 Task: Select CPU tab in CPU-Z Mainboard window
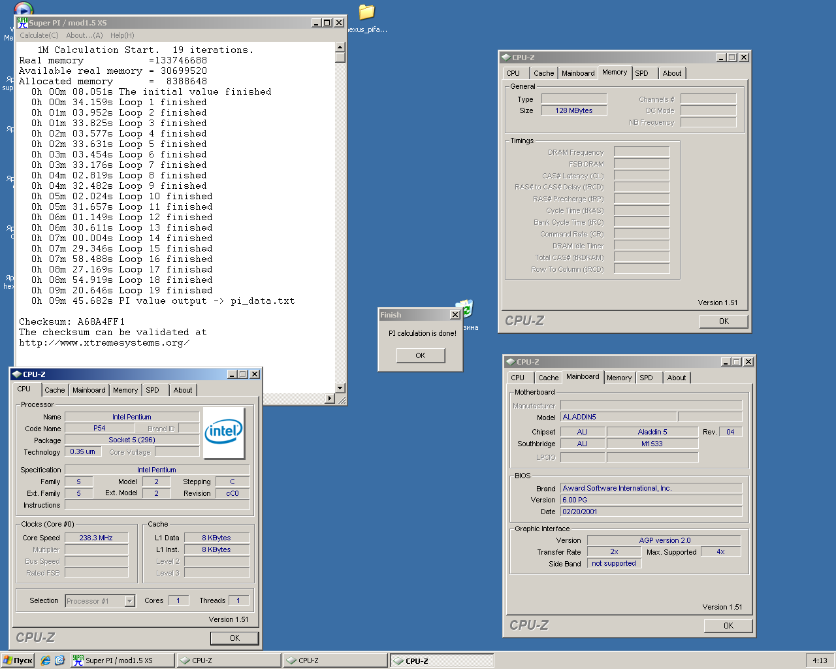click(518, 378)
